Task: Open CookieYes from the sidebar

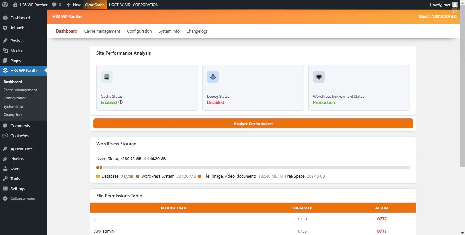Action: (x=19, y=136)
